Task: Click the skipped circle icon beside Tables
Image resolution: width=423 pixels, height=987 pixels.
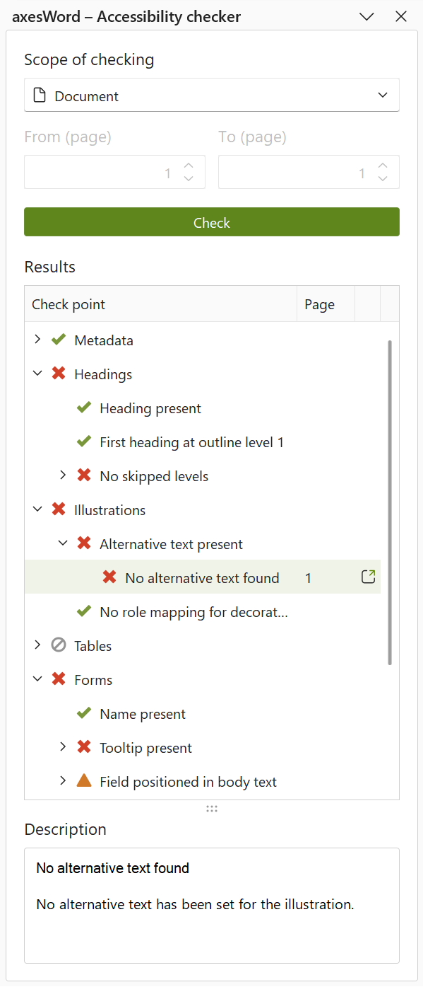Action: point(59,646)
